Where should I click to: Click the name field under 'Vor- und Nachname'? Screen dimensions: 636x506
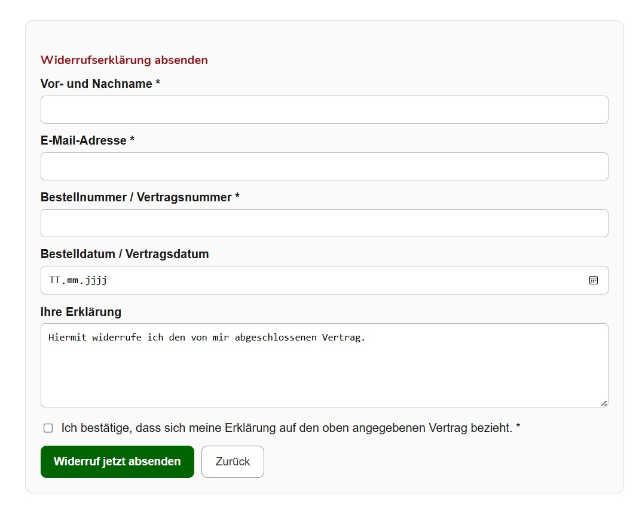point(325,109)
